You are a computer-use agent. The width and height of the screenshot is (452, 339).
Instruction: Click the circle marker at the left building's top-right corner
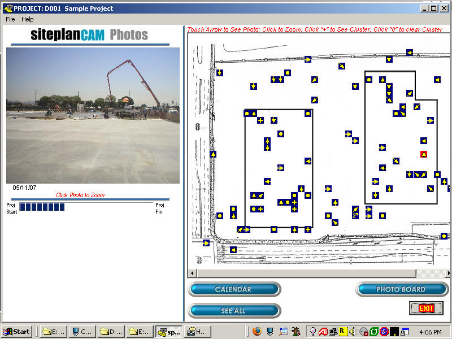pos(308,114)
